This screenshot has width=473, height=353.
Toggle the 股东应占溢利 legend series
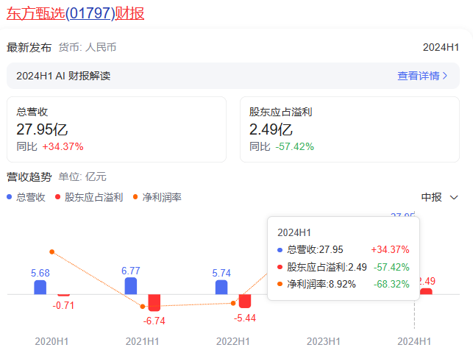tap(89, 197)
